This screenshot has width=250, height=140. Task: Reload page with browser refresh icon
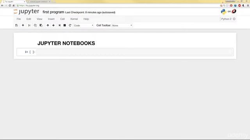coord(10,5)
